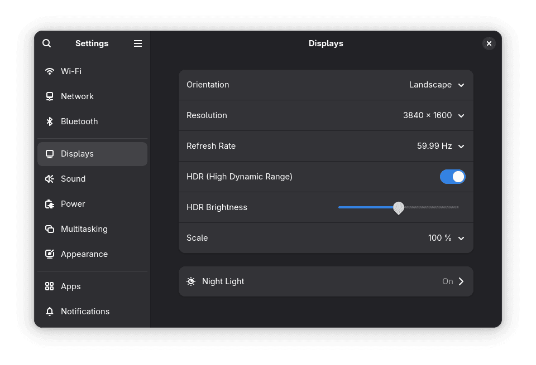Expand Night Light settings chevron

click(461, 281)
